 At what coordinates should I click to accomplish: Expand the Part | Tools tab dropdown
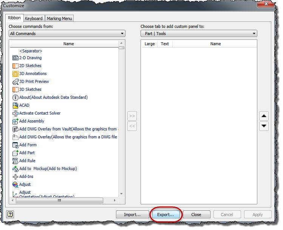[x=199, y=34]
